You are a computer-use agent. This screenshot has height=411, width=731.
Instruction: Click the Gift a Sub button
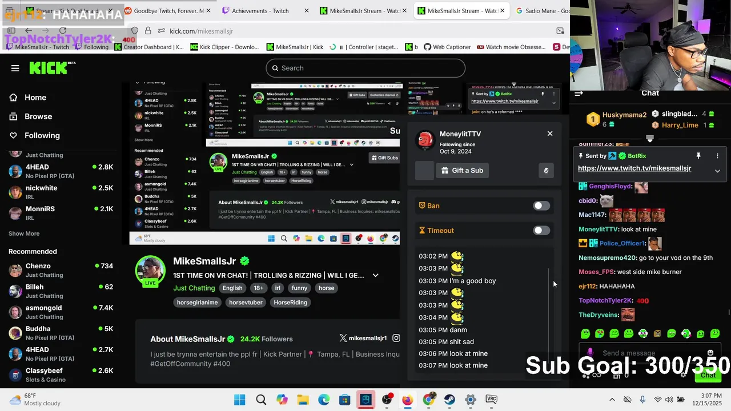click(x=462, y=170)
